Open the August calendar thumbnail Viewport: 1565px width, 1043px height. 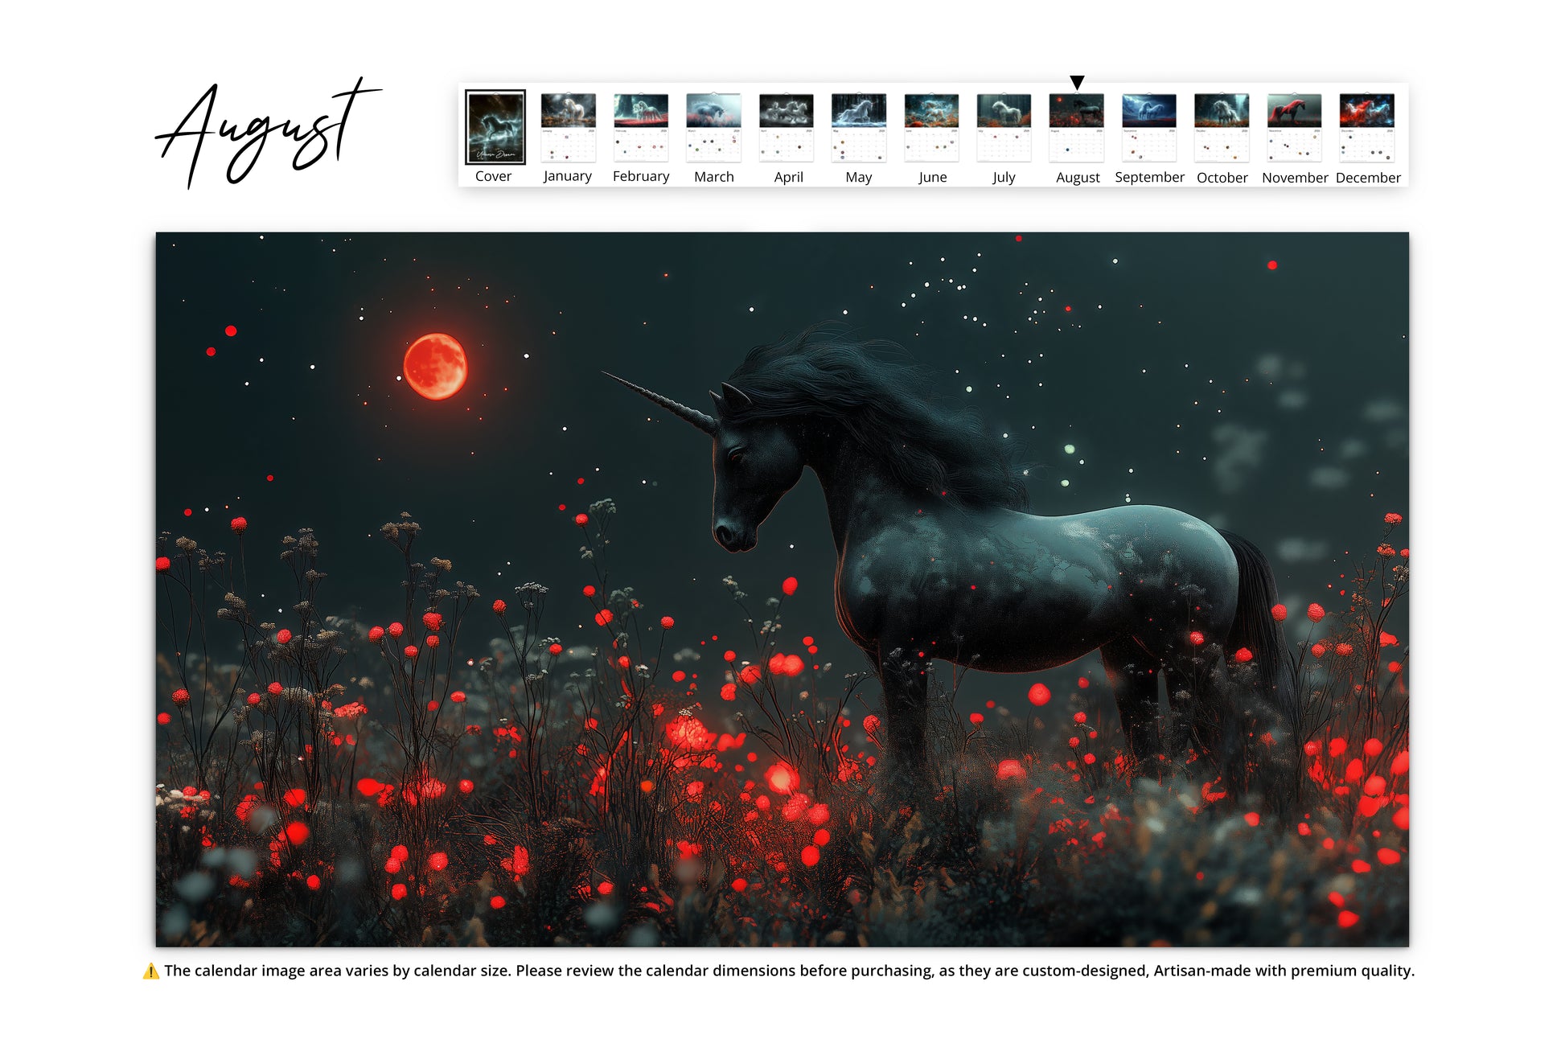(x=1076, y=127)
